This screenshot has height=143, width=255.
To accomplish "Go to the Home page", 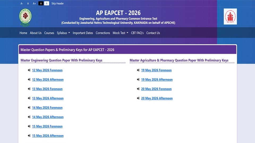I will click(x=23, y=33).
